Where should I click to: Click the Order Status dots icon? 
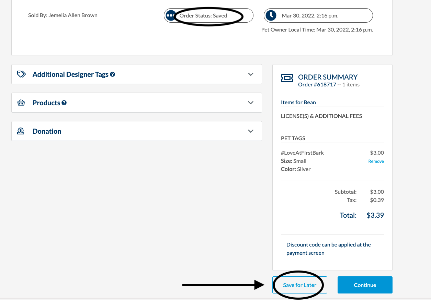(170, 15)
